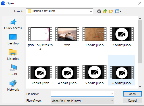
Task: Select the folder icon in Look in box
Action: 29,11
